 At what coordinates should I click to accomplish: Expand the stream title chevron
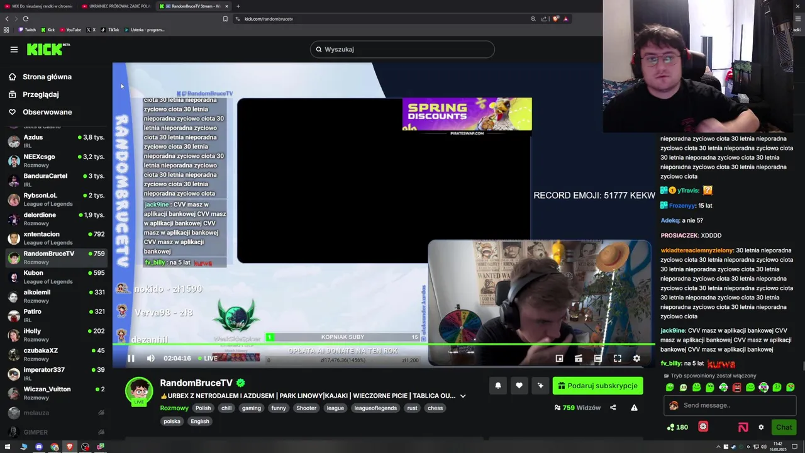tap(463, 396)
